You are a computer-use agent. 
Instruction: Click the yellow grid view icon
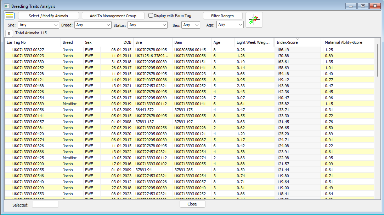[10, 16]
